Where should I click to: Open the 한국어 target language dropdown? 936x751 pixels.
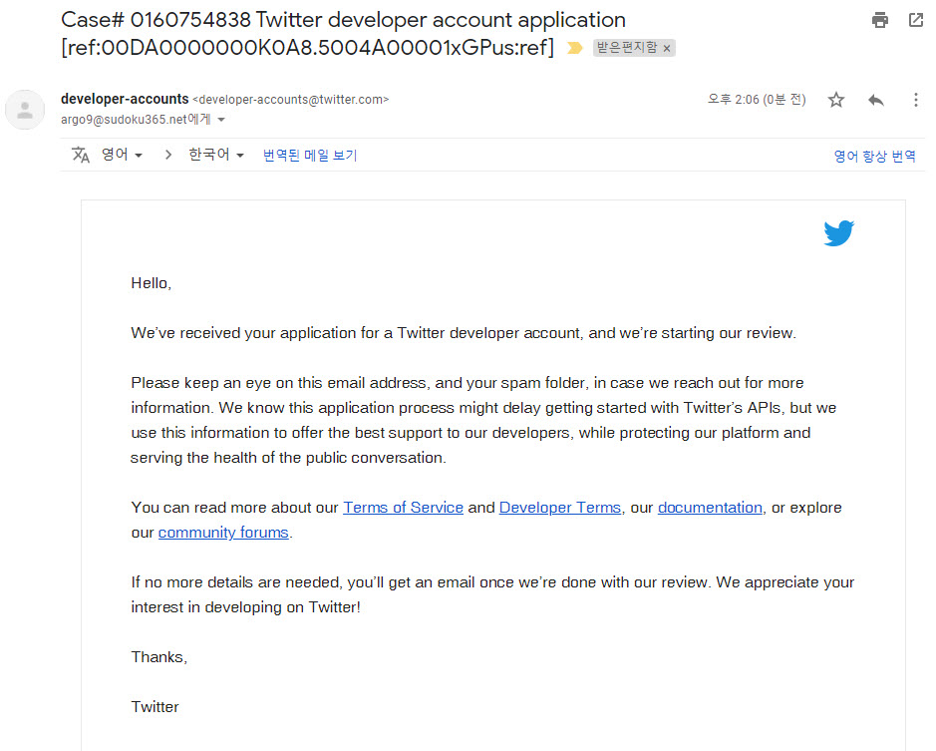(x=216, y=155)
